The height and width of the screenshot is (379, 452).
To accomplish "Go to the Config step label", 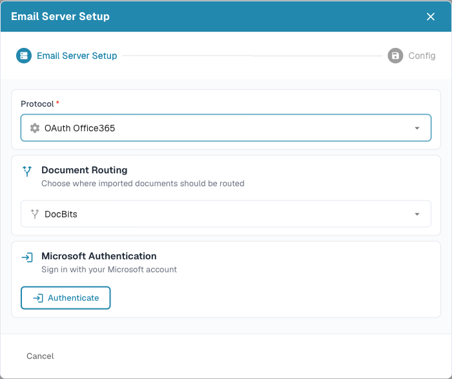I will (422, 56).
